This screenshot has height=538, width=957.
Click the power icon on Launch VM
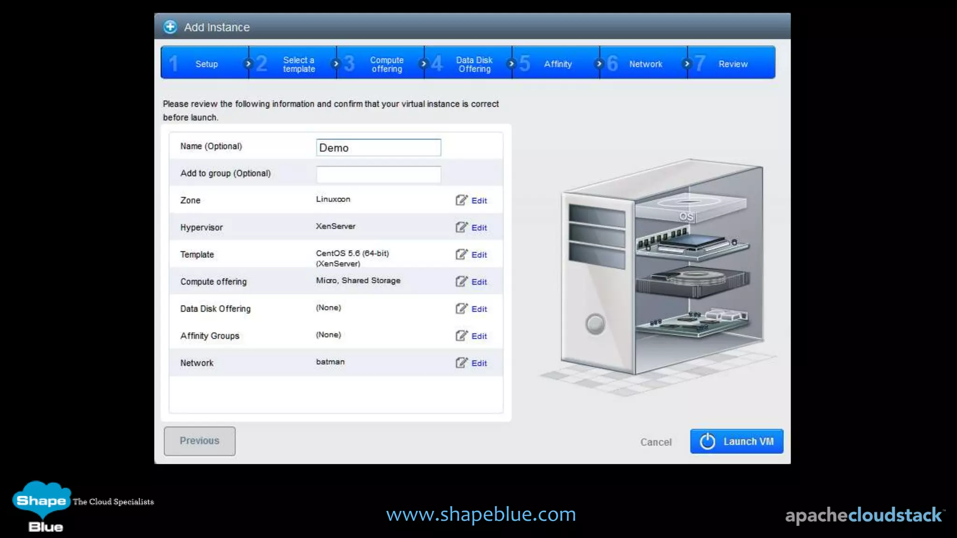tap(707, 441)
